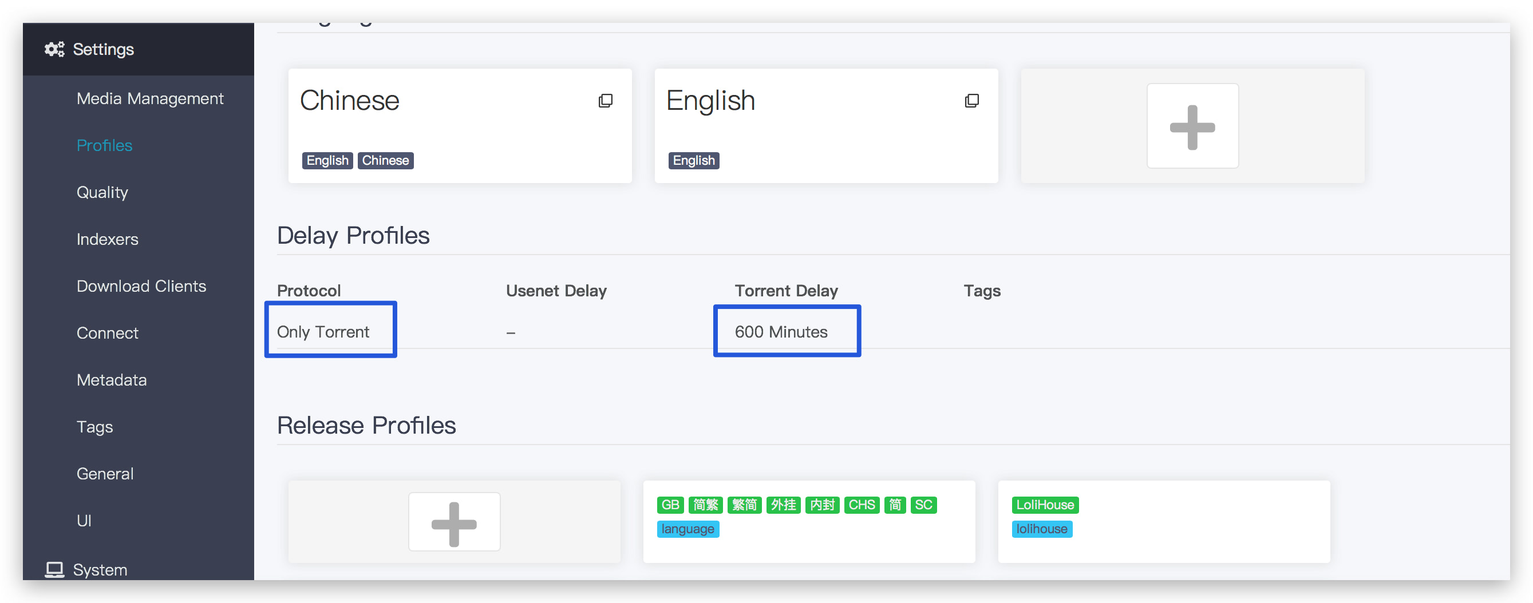Click the GB preferred term label
This screenshot has height=603, width=1533.
tap(670, 505)
